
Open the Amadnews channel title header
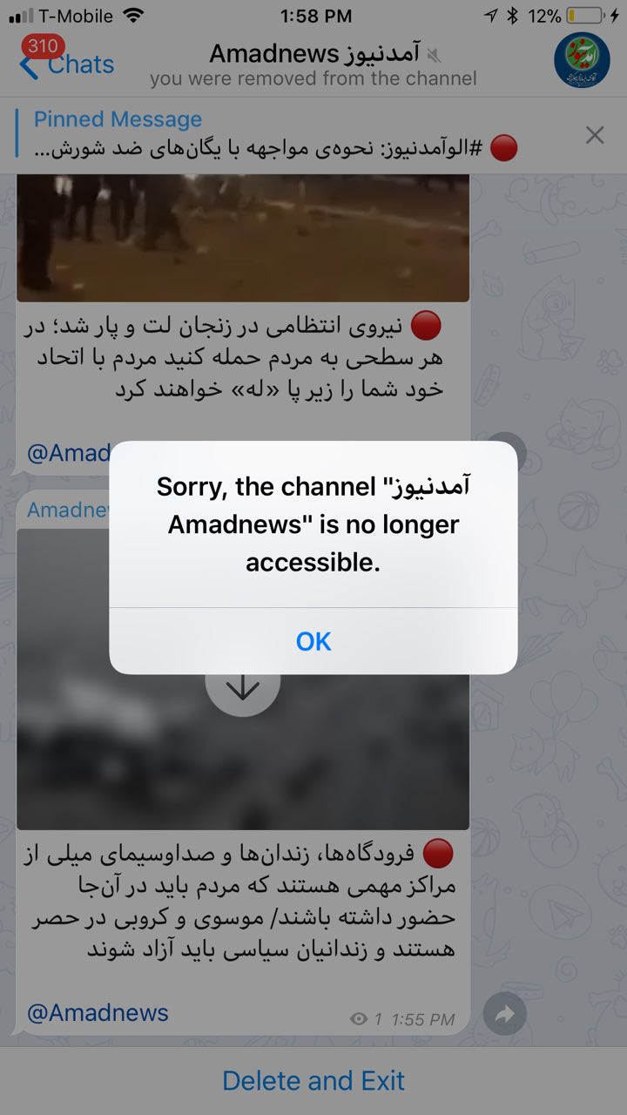(313, 54)
